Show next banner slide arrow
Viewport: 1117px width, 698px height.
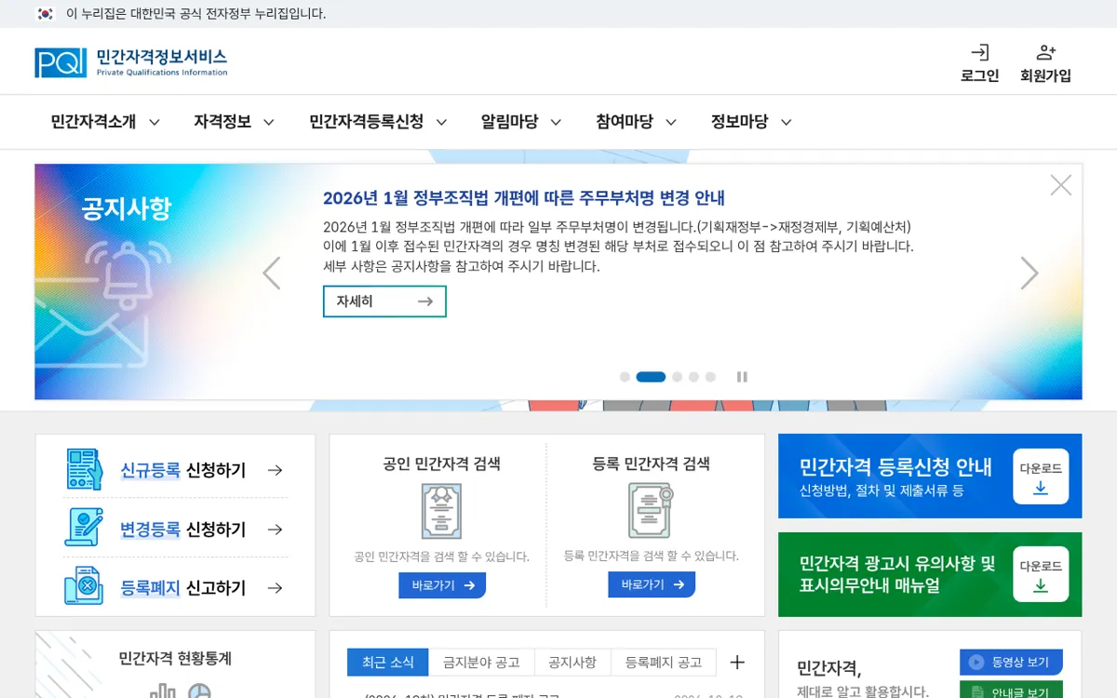(1029, 273)
